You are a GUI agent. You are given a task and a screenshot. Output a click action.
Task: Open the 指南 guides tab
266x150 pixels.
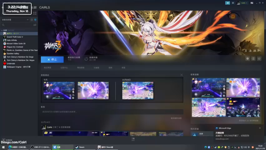110,68
